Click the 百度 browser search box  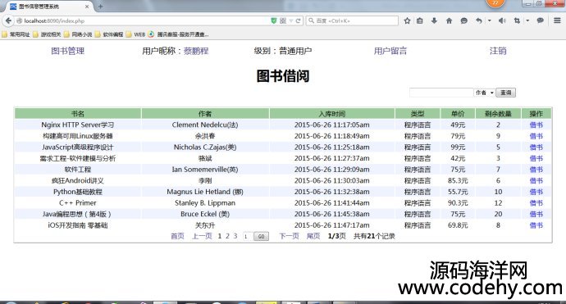352,21
